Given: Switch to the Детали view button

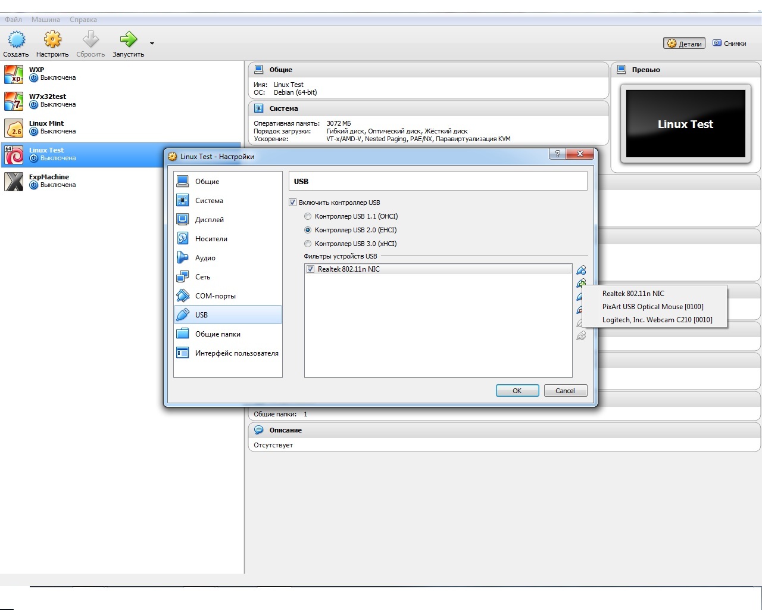Looking at the screenshot, I should [x=685, y=43].
